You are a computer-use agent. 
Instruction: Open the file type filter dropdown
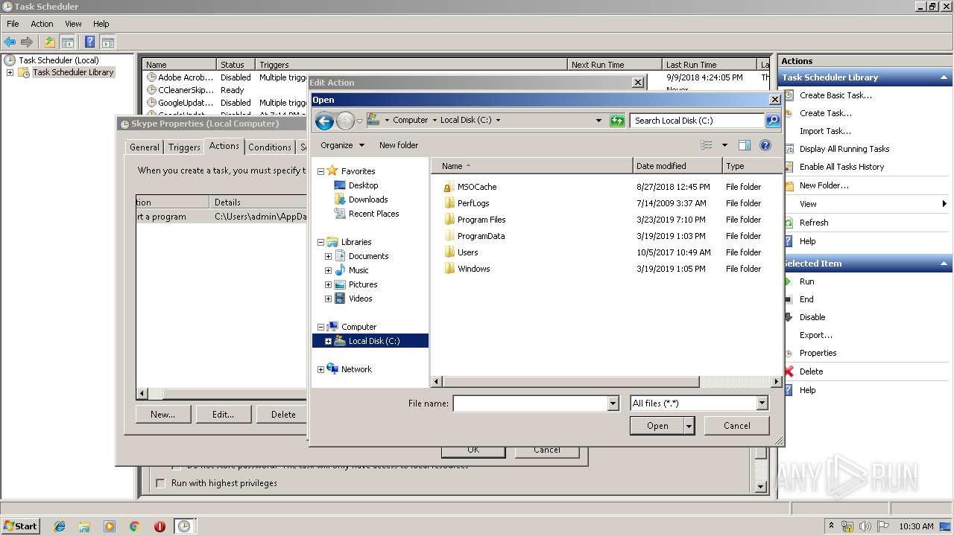[762, 403]
